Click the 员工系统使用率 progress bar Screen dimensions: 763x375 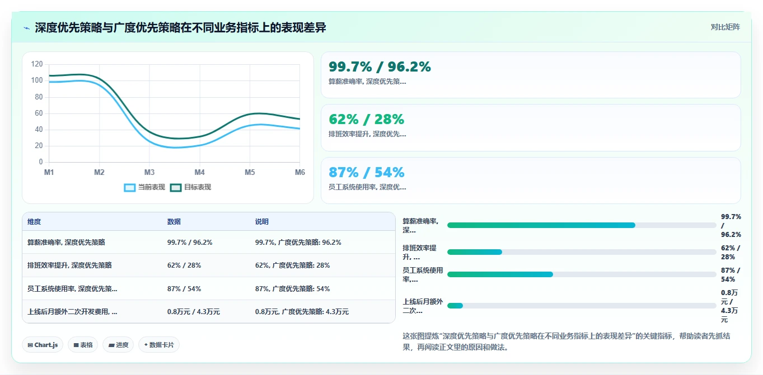coord(582,274)
